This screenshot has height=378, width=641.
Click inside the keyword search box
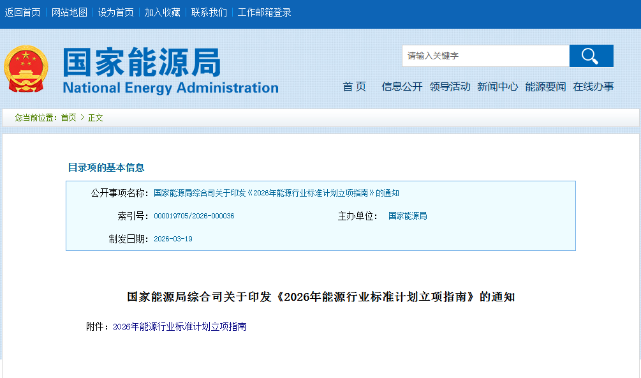485,56
